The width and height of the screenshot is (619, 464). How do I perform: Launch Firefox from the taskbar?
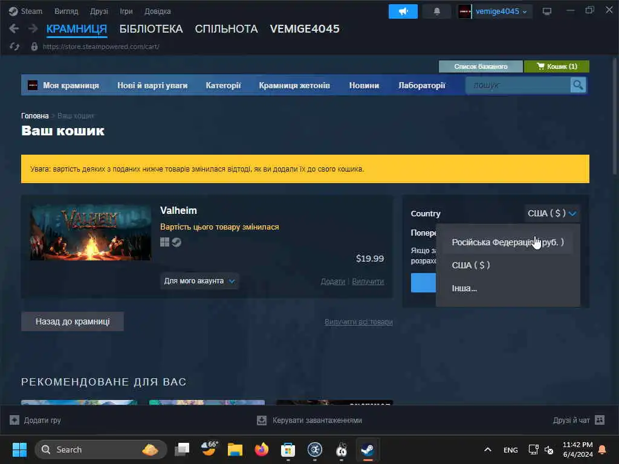[261, 449]
